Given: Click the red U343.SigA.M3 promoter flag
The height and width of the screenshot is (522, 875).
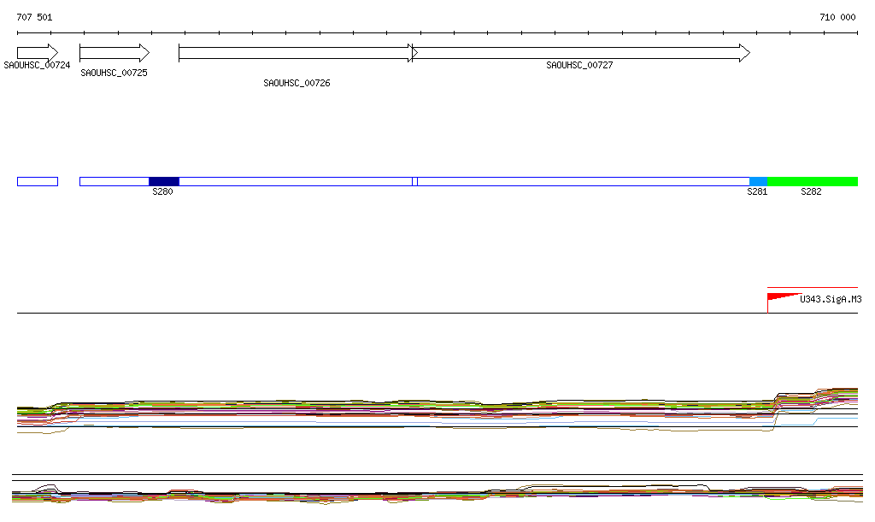Looking at the screenshot, I should pyautogui.click(x=781, y=297).
